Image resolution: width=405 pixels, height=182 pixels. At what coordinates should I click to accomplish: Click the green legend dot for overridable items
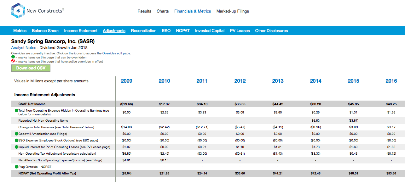pyautogui.click(x=13, y=58)
